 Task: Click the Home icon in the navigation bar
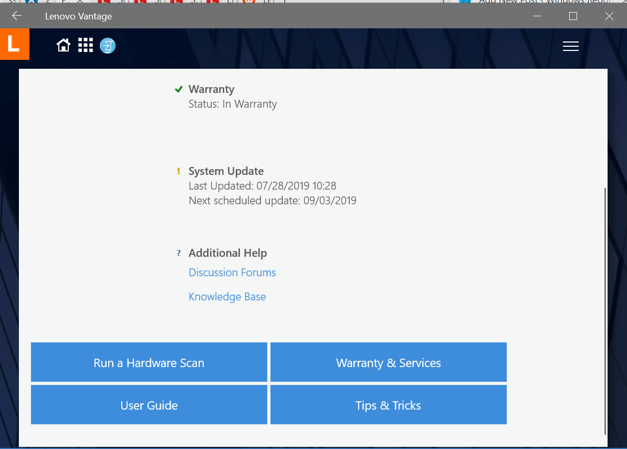[x=63, y=45]
